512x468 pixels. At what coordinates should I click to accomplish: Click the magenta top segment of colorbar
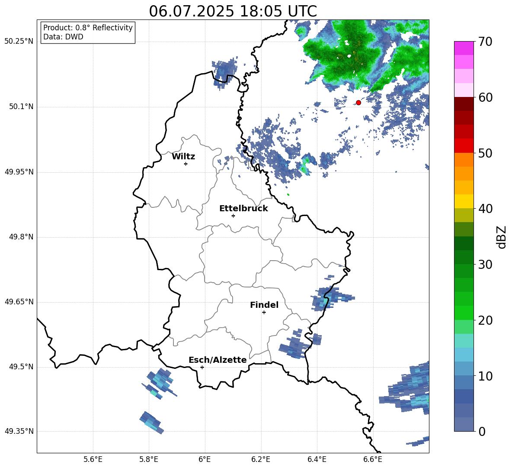(x=464, y=48)
